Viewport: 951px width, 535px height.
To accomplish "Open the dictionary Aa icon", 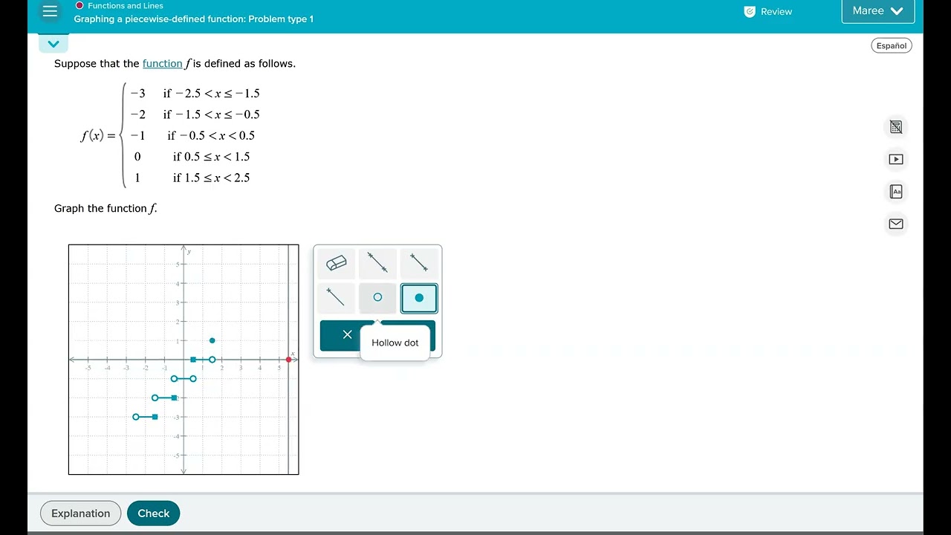I will pyautogui.click(x=896, y=192).
